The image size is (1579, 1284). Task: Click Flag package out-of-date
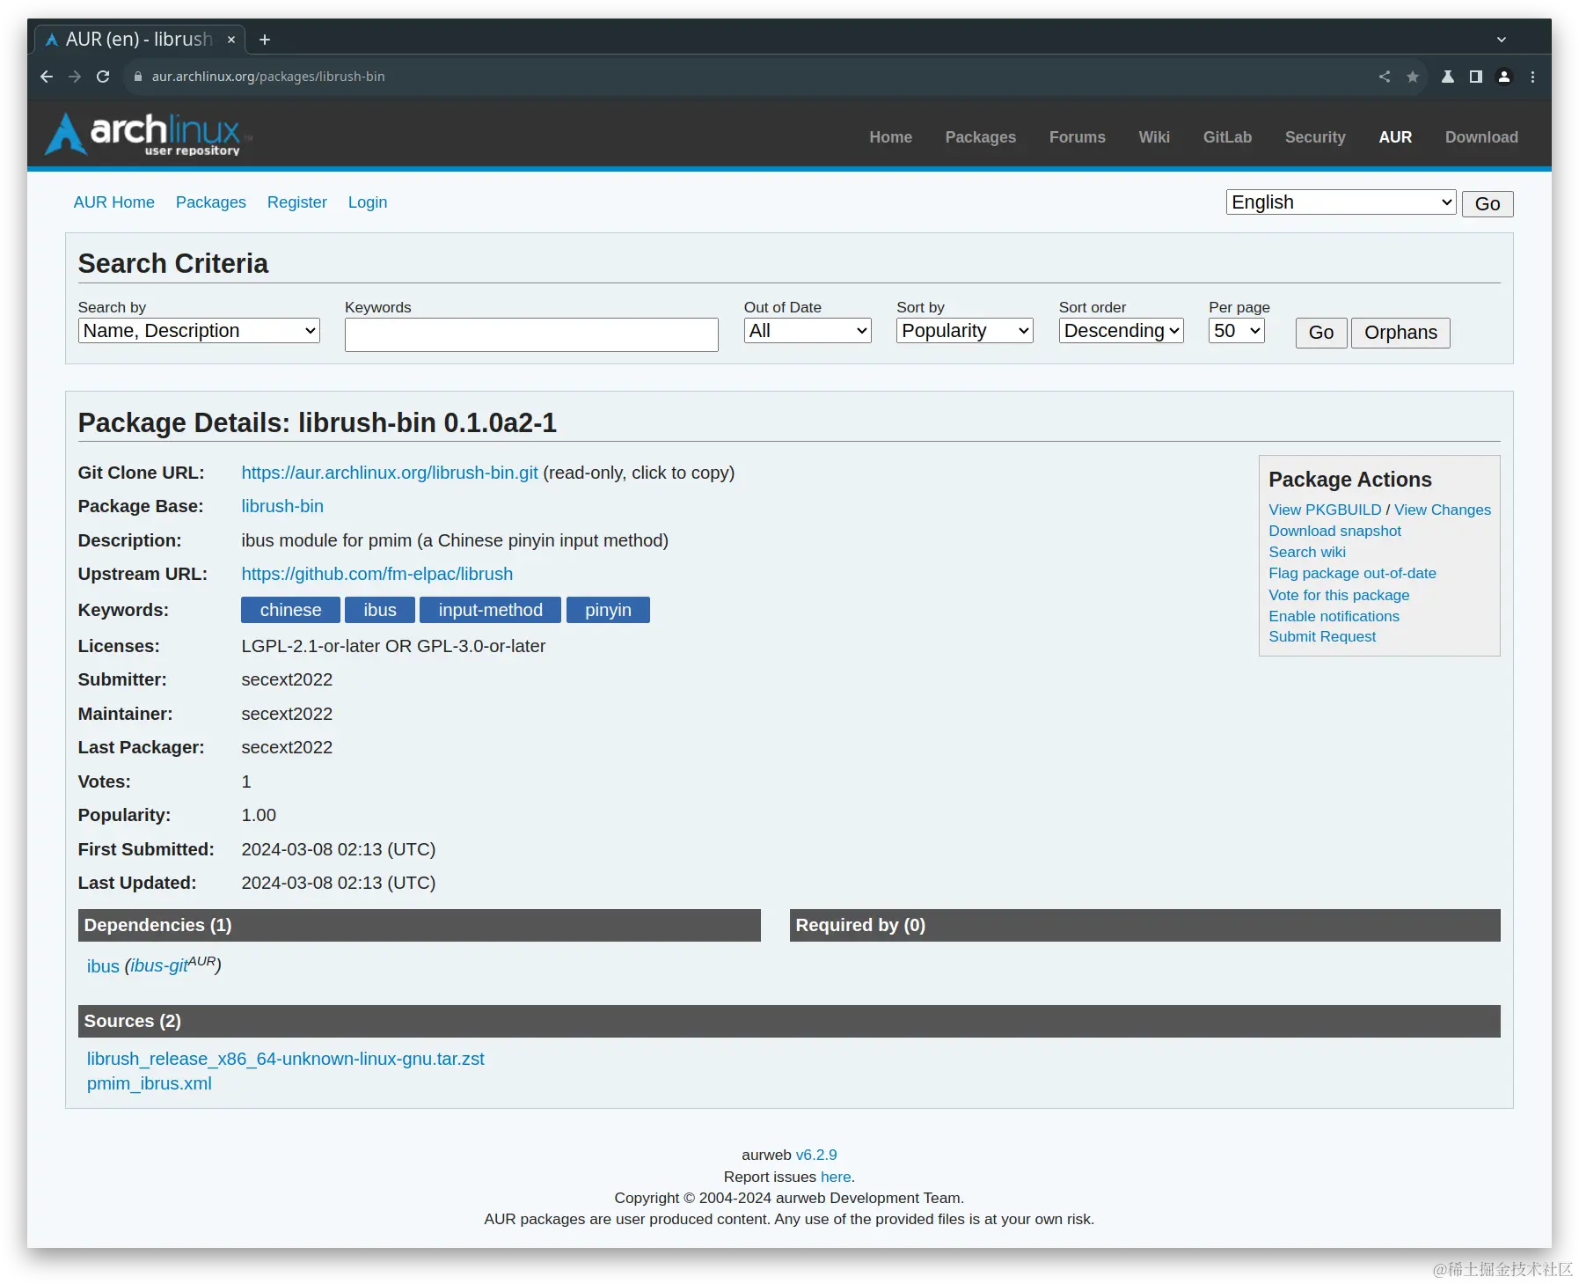pos(1352,573)
